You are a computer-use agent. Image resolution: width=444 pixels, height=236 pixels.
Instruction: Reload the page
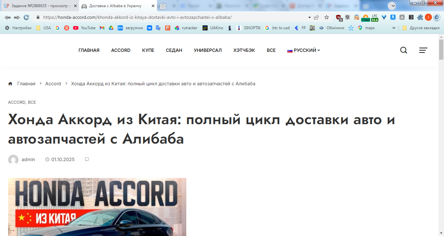pos(26,18)
